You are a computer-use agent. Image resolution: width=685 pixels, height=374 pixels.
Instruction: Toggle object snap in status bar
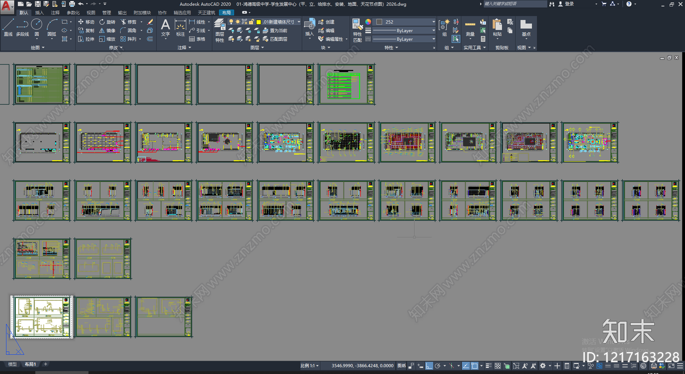(474, 366)
